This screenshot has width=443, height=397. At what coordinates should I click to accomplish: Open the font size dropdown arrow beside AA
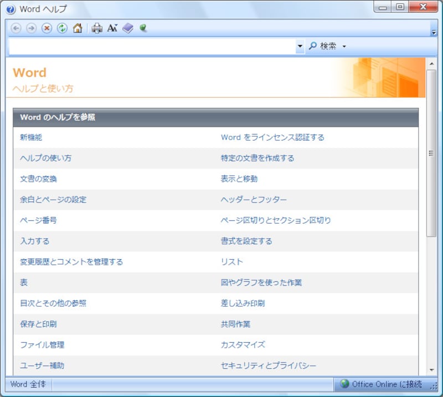click(x=117, y=25)
